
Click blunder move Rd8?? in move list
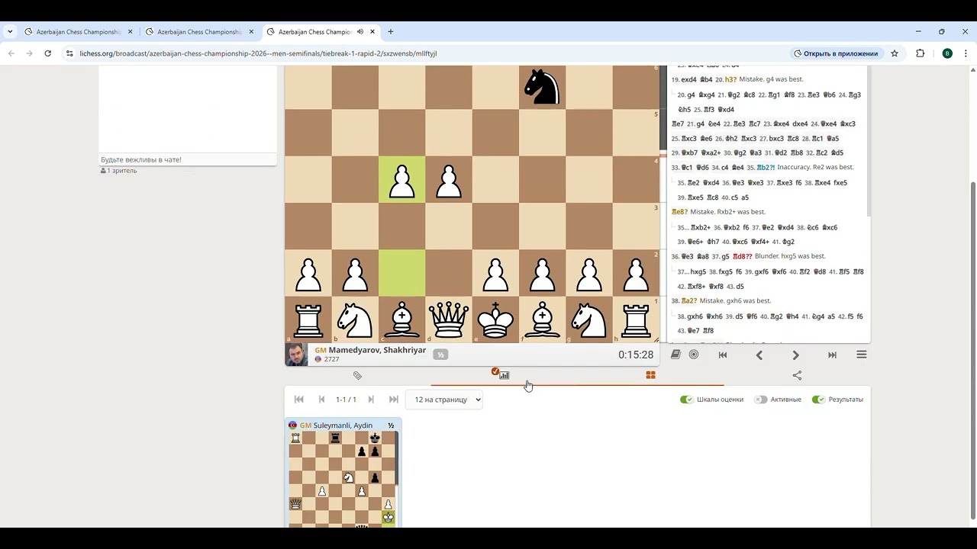tap(742, 256)
